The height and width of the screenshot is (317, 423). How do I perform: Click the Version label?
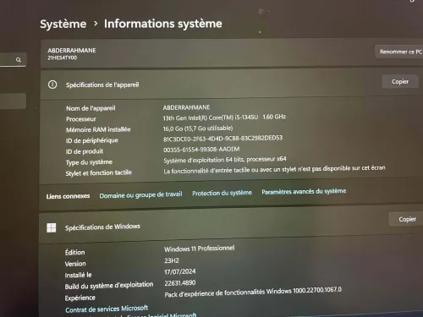(x=75, y=264)
